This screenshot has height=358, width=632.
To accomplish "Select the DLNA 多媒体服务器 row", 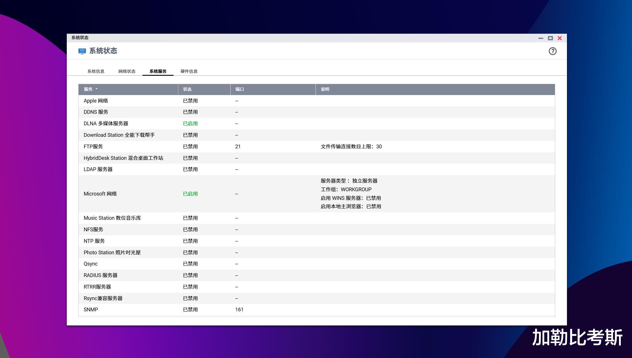I will [x=106, y=124].
